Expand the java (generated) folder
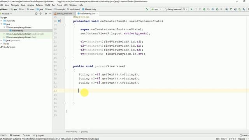The image size is (249, 140). [2, 40]
